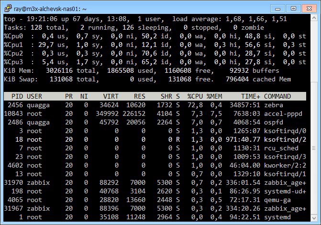Click the 796404 cached Mem value
Viewport: 321px width, 225px height.
(x=237, y=79)
